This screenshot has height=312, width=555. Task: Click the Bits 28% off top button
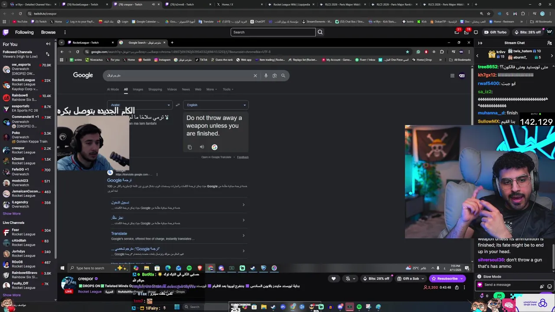(x=527, y=32)
